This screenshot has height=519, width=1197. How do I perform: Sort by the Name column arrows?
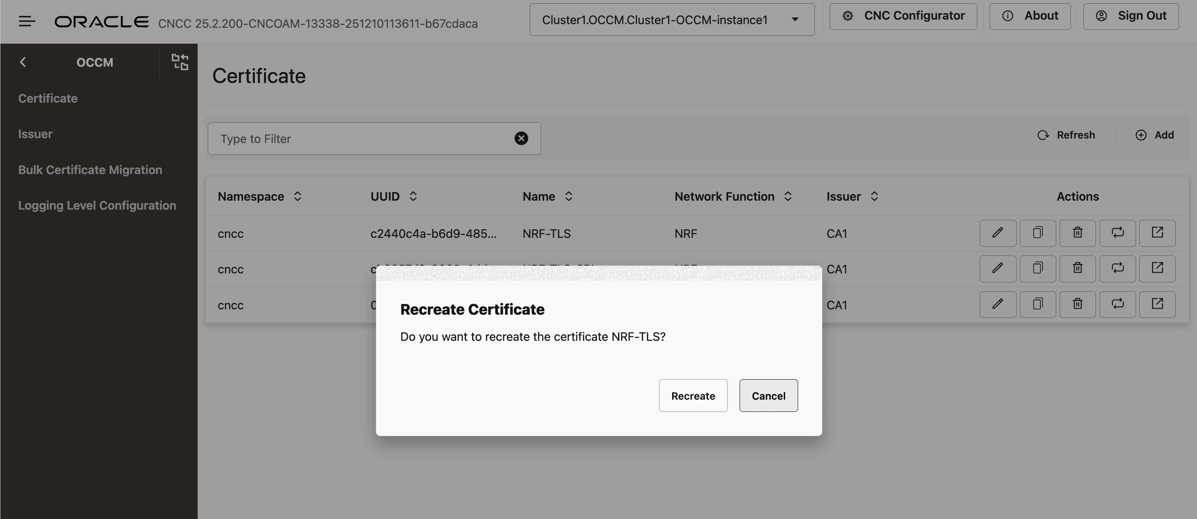pos(568,197)
